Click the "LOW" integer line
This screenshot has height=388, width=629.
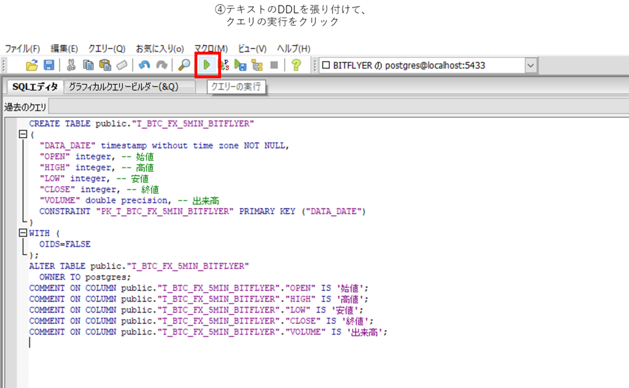94,179
